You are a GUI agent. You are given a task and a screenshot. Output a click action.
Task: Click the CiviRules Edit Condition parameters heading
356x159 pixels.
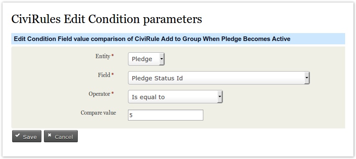107,19
